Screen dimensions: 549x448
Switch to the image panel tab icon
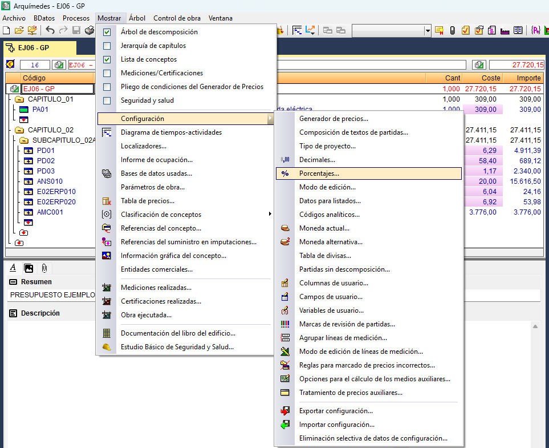[29, 268]
